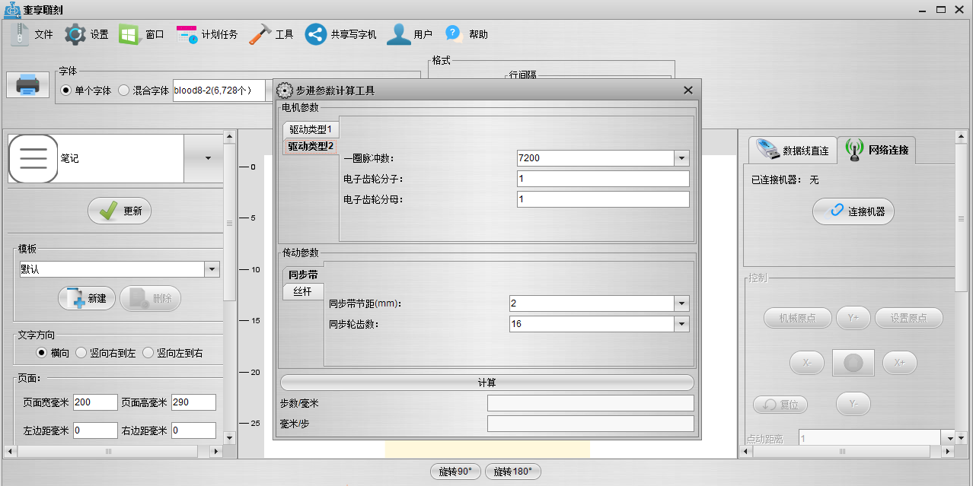The height and width of the screenshot is (486, 973).
Task: Select the 混合字体 radio button
Action: pyautogui.click(x=124, y=91)
